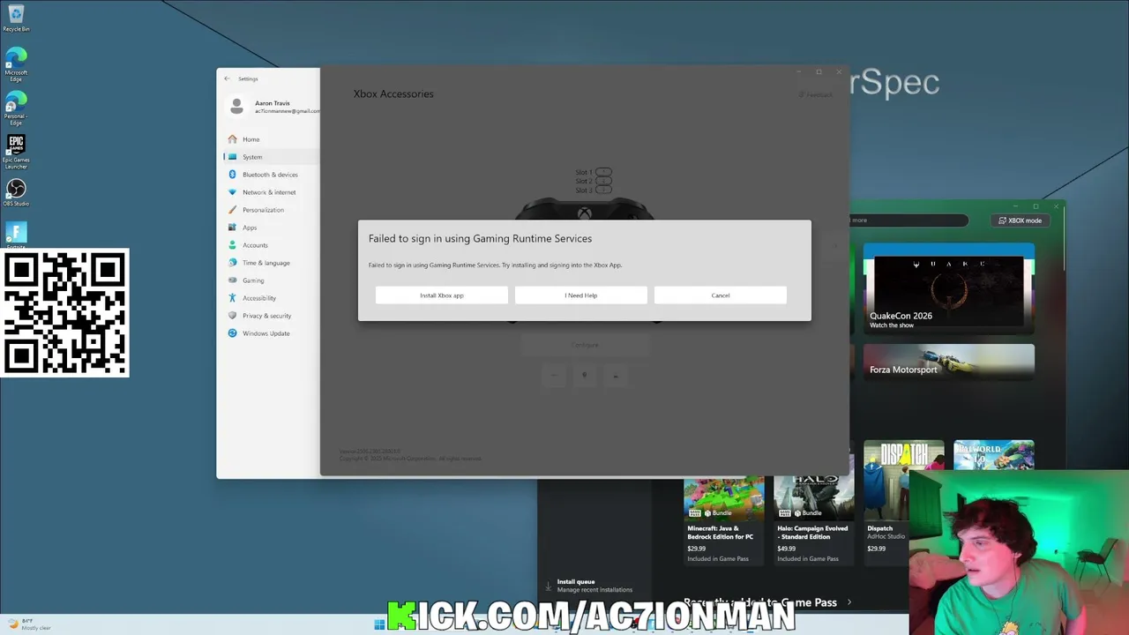Go to Network & internet settings

pos(272,192)
